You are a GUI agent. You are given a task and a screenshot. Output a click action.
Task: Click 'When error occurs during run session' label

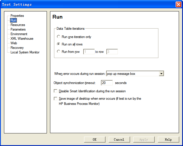80,74
